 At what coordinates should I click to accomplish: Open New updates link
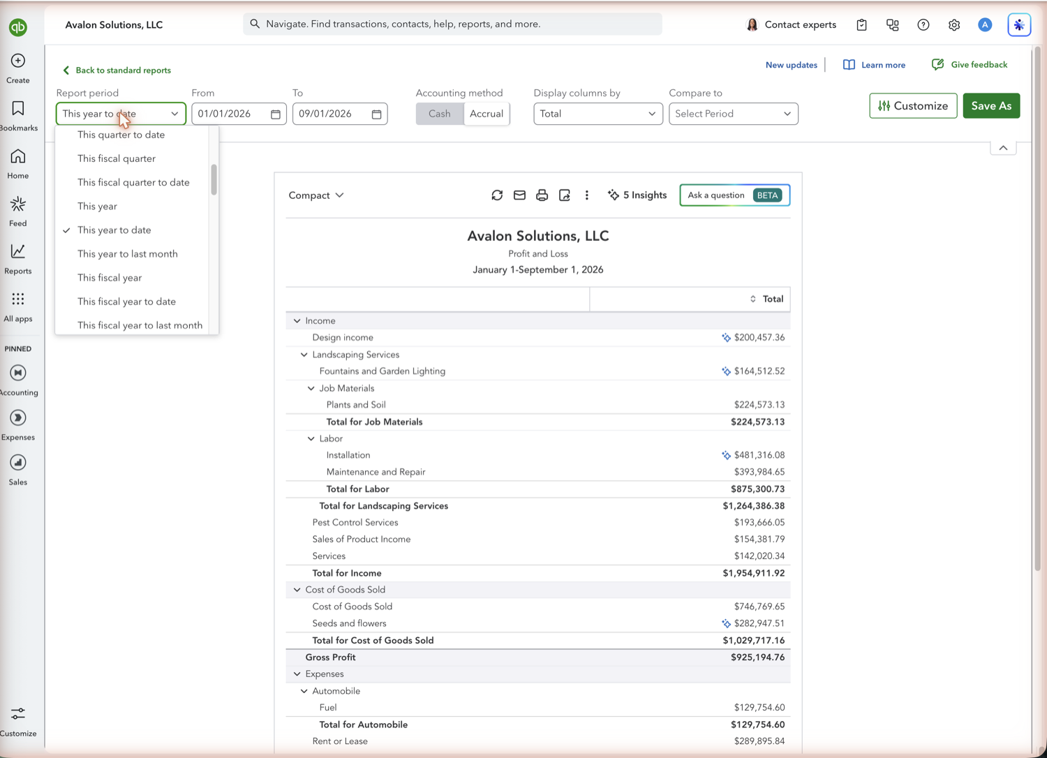(x=792, y=65)
